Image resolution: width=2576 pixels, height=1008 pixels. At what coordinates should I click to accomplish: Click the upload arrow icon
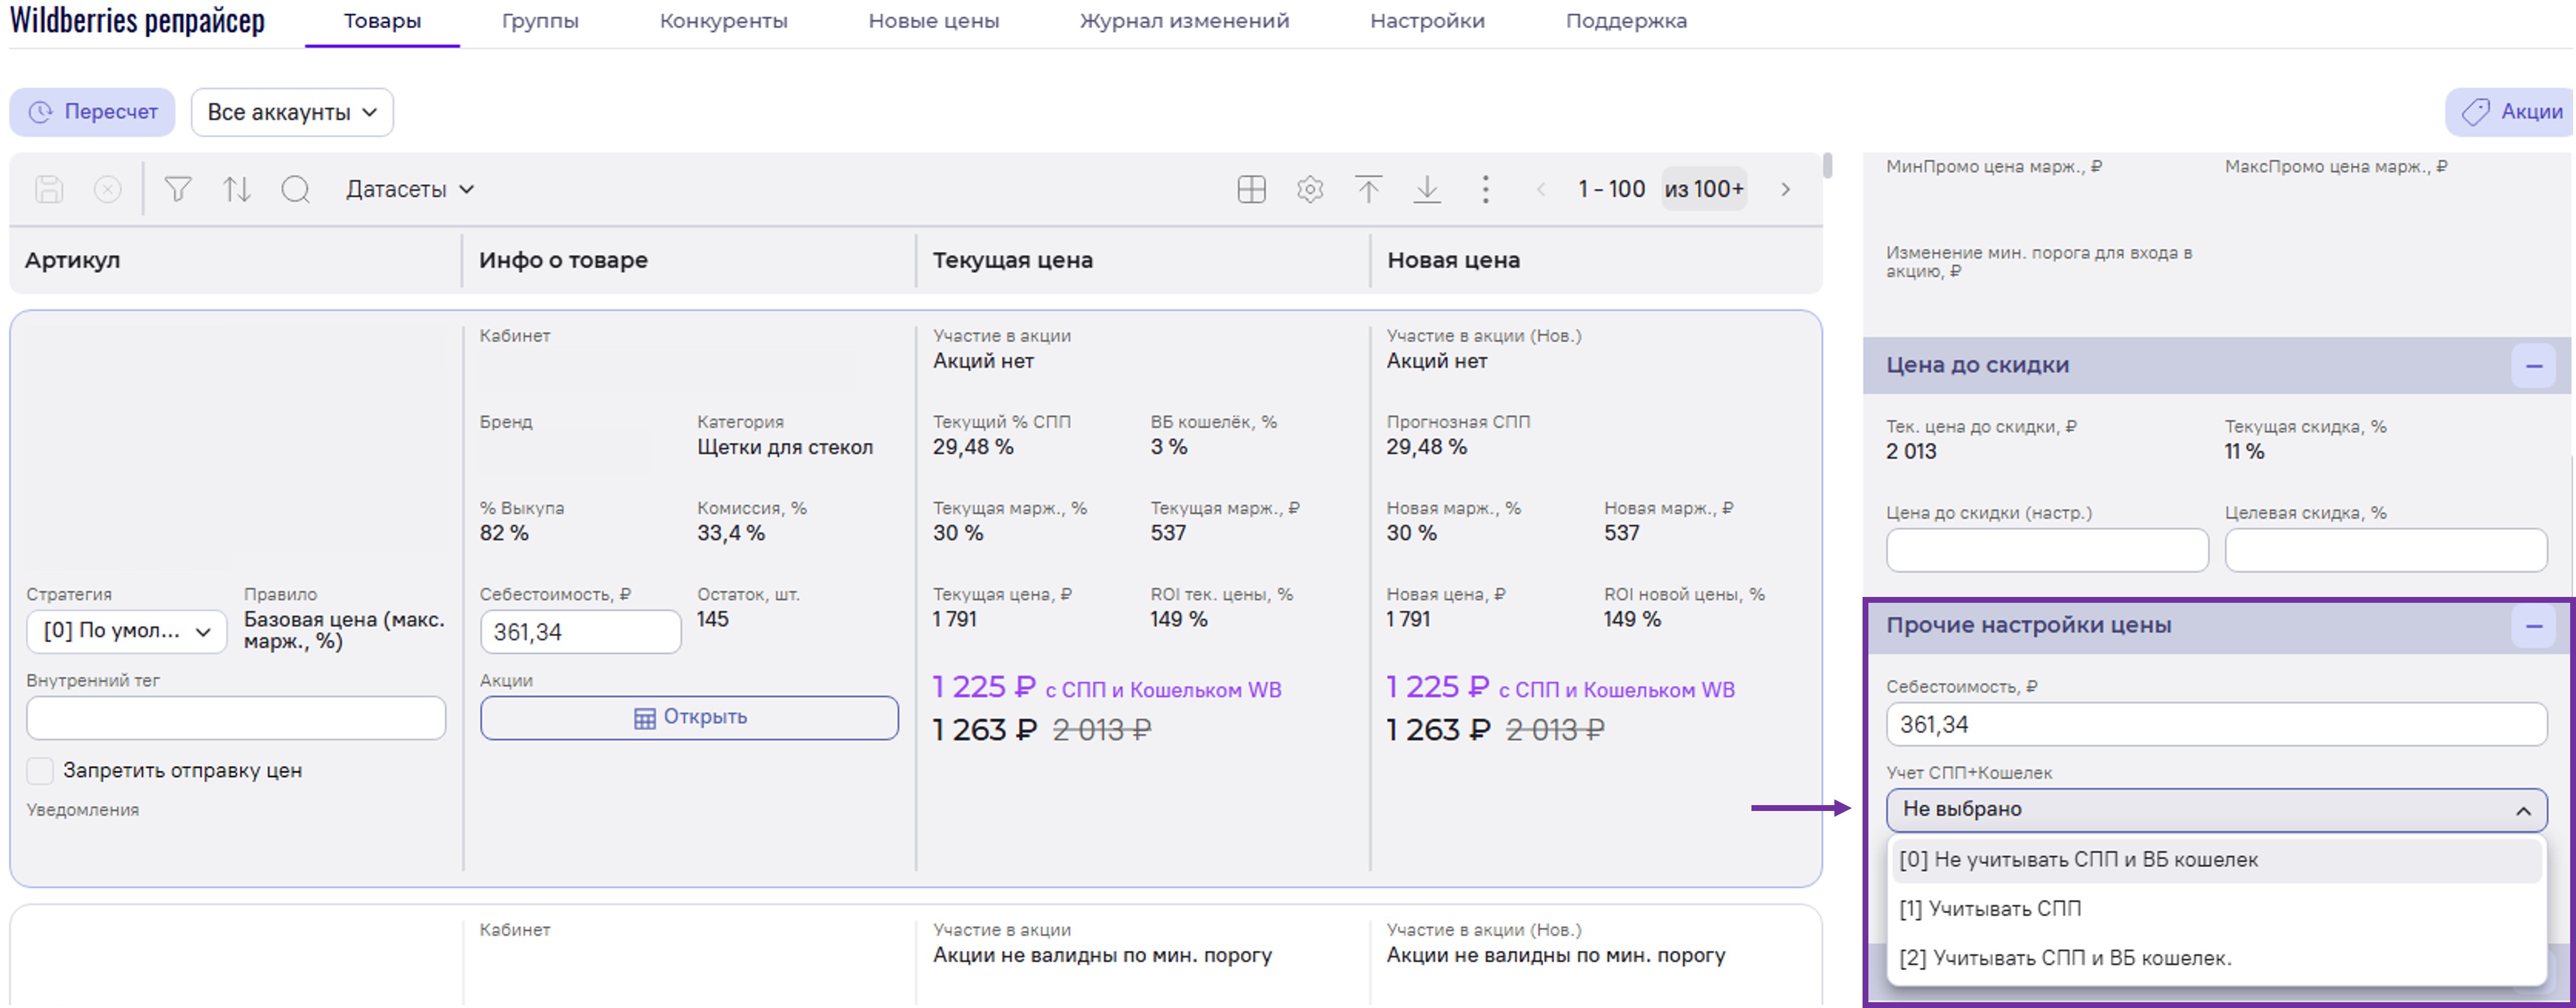coord(1368,189)
